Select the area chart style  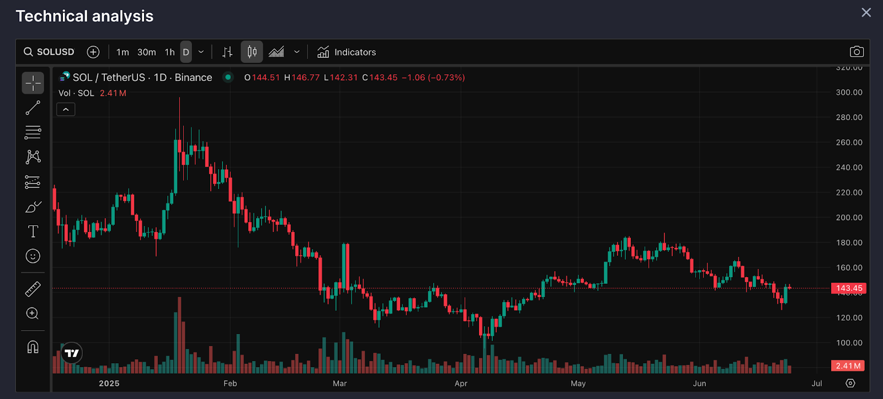pyautogui.click(x=276, y=52)
